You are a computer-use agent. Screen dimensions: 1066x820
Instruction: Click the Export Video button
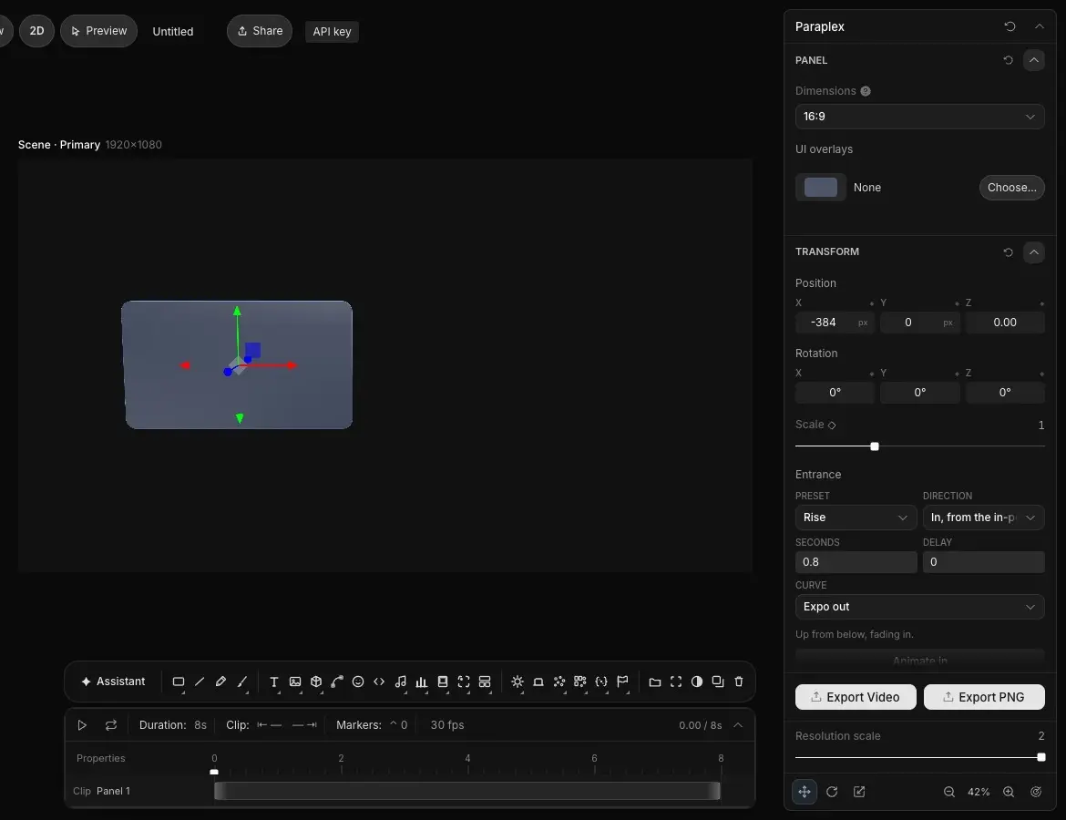[856, 697]
